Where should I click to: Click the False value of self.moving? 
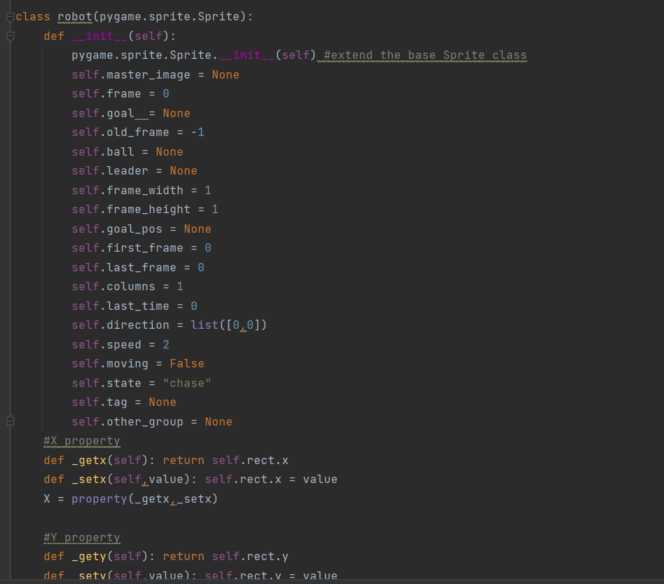(x=187, y=363)
